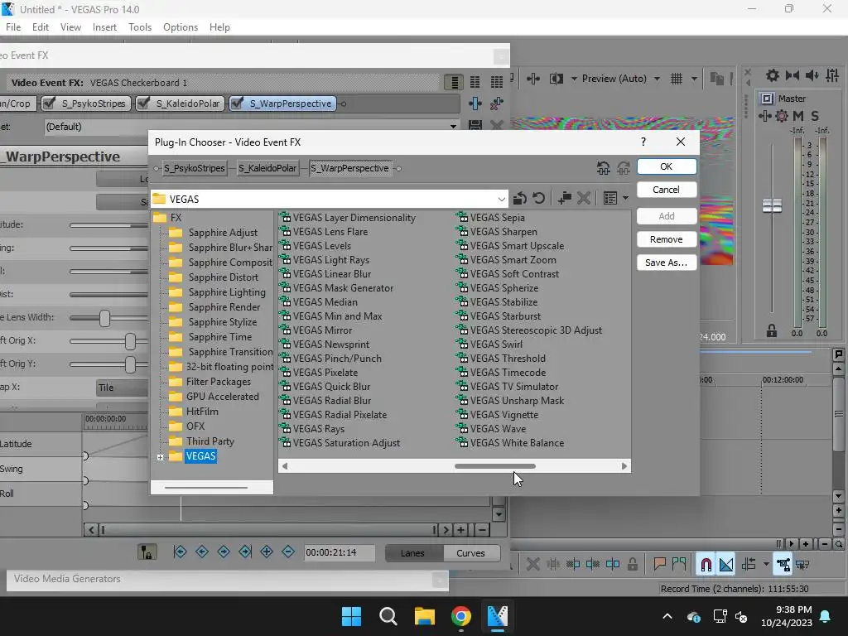This screenshot has width=848, height=636.
Task: Click the Master FX icon below the Master label
Action: 764,116
